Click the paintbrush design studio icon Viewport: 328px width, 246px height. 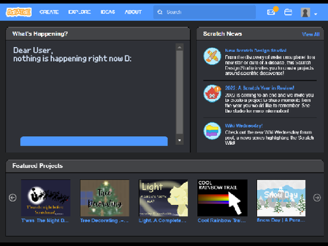pos(212,56)
